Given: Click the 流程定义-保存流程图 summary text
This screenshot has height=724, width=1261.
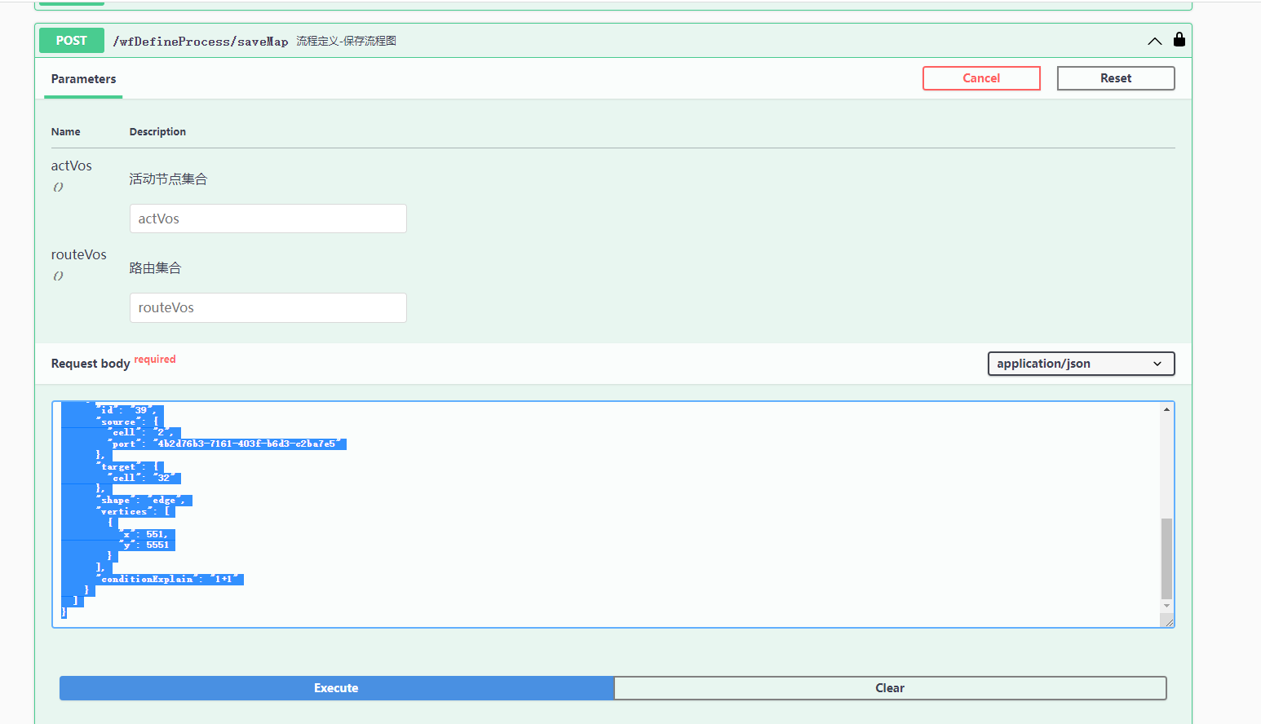Looking at the screenshot, I should click(347, 41).
